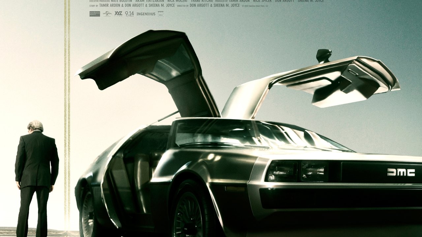422x237 pixels.
Task: Click the 9.14 Pictures logo
Action: point(130,14)
